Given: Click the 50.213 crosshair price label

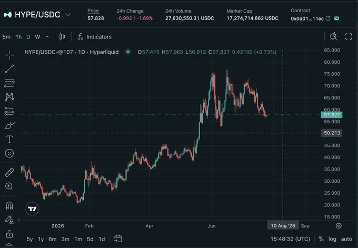Looking at the screenshot, I should 332,133.
